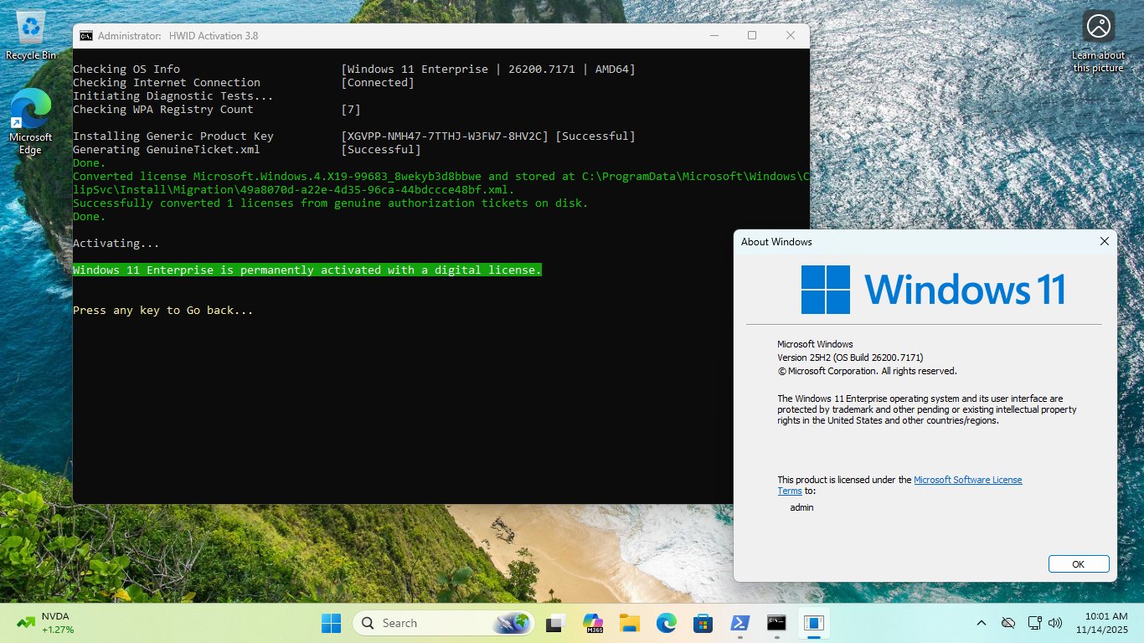
Task: Click OK in the About Windows dialog
Action: click(x=1078, y=564)
